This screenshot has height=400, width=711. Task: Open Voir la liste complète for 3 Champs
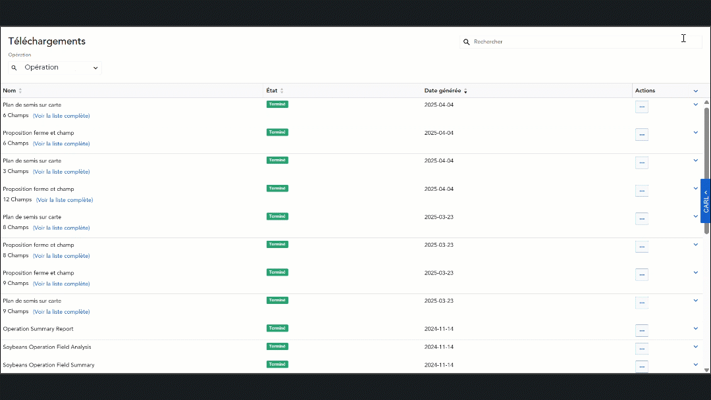(x=61, y=172)
